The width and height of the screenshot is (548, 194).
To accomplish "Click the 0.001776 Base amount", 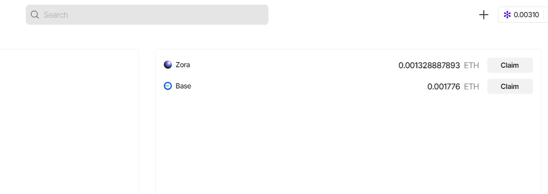I will [x=443, y=87].
